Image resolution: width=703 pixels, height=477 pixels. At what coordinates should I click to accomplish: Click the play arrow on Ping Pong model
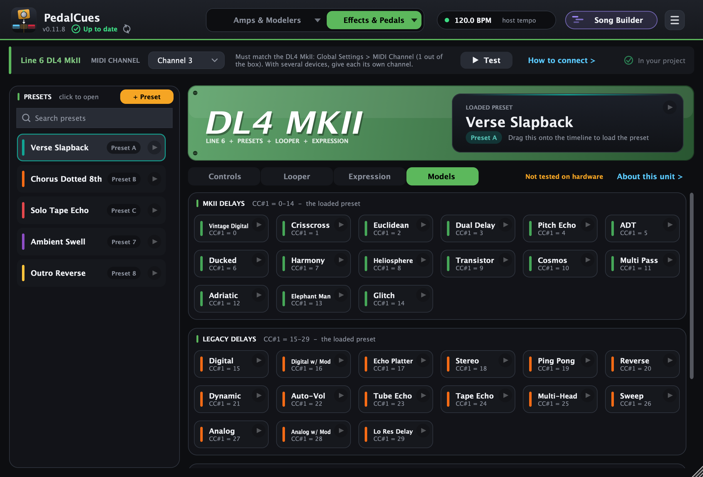point(588,360)
